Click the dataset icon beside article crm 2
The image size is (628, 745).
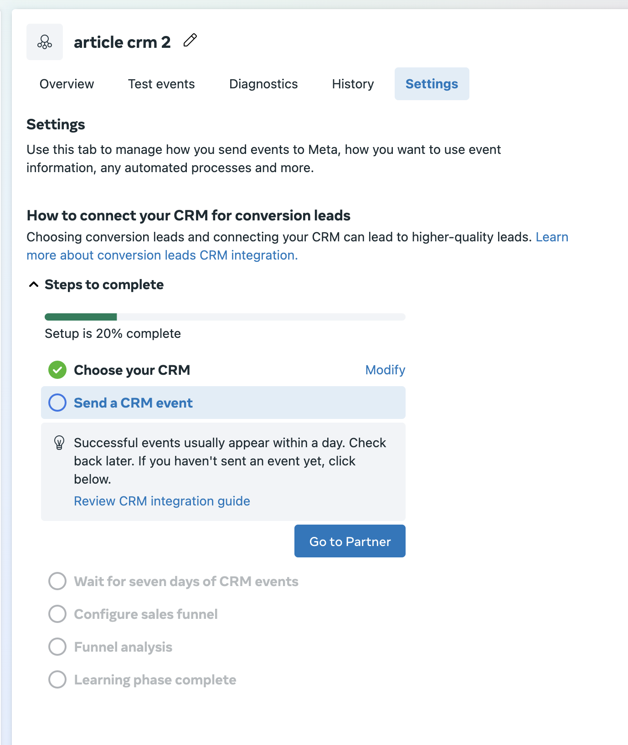click(x=45, y=42)
